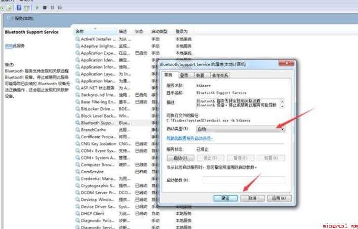Click the 应用(A) apply button
358x229 pixels.
(279, 198)
